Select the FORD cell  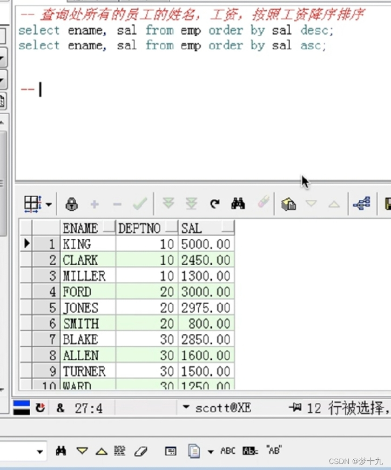88,292
